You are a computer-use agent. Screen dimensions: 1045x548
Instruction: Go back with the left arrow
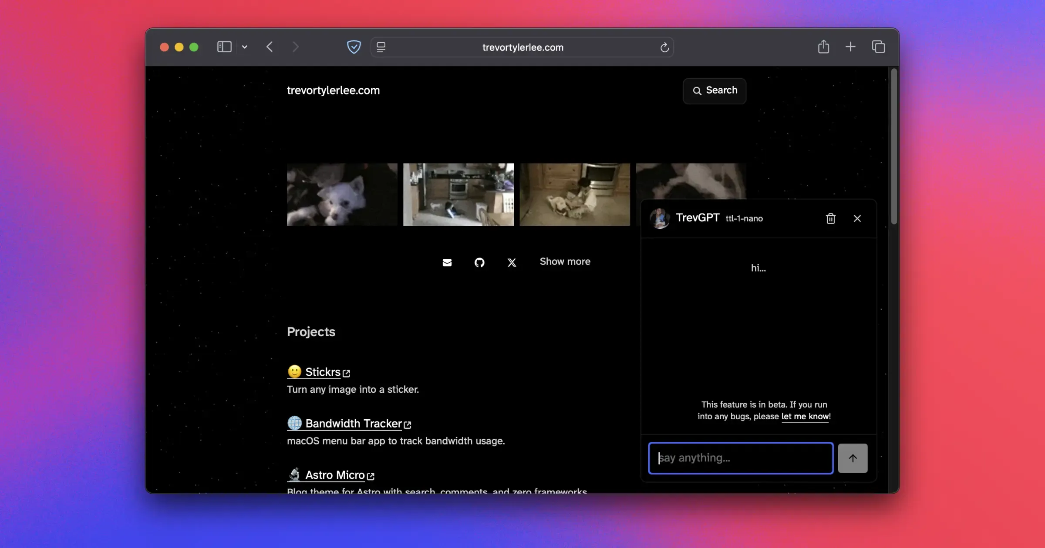click(270, 47)
